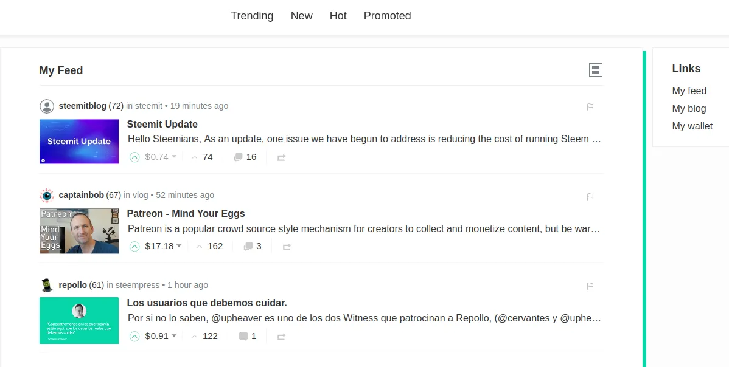
Task: Resteem the Los usuarios que debemos cuidar post
Action: point(281,337)
